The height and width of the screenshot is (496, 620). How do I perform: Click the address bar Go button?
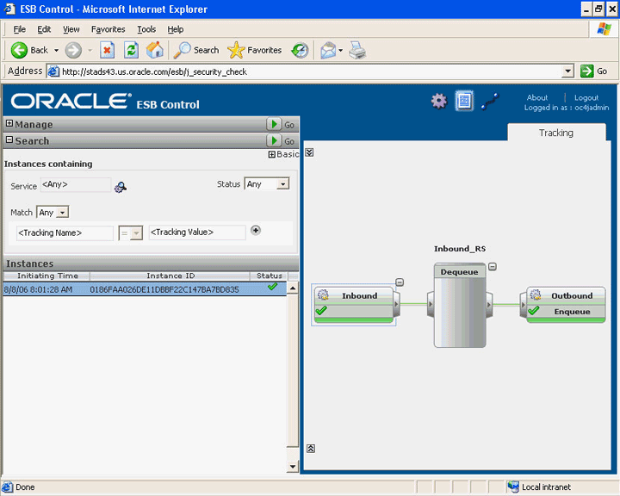tap(593, 71)
